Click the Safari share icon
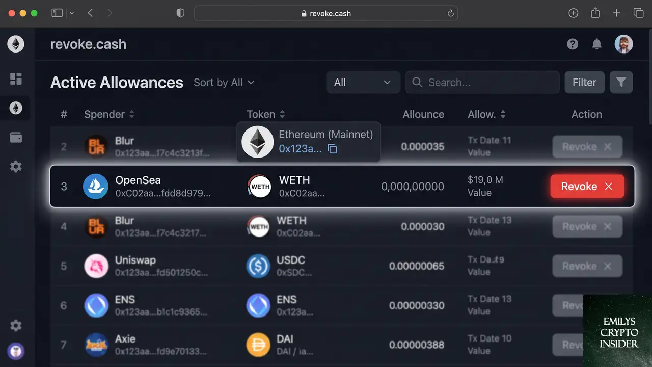 595,13
